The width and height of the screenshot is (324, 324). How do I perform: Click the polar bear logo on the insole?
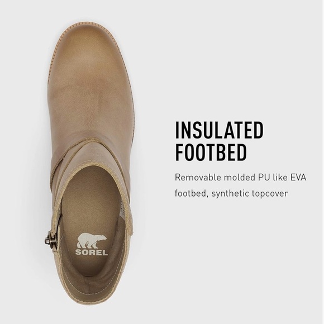[92, 241]
